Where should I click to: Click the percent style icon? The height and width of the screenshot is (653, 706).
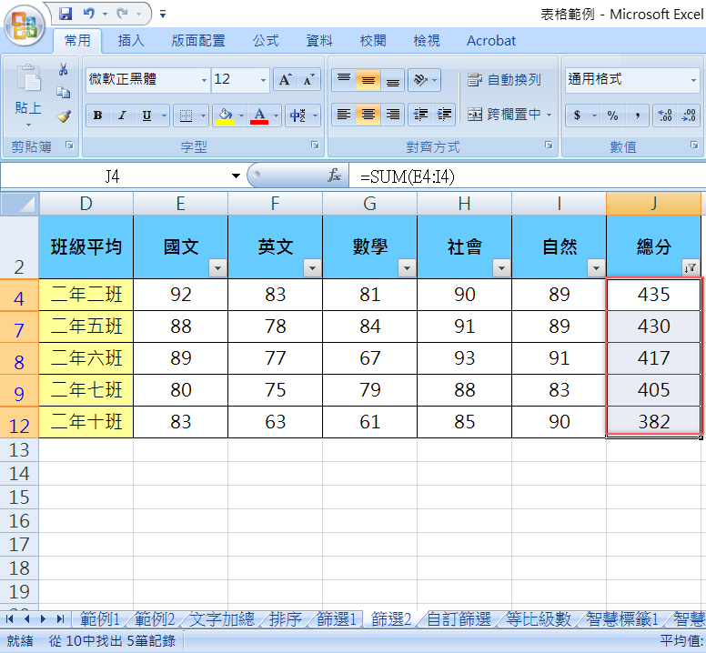click(x=612, y=116)
